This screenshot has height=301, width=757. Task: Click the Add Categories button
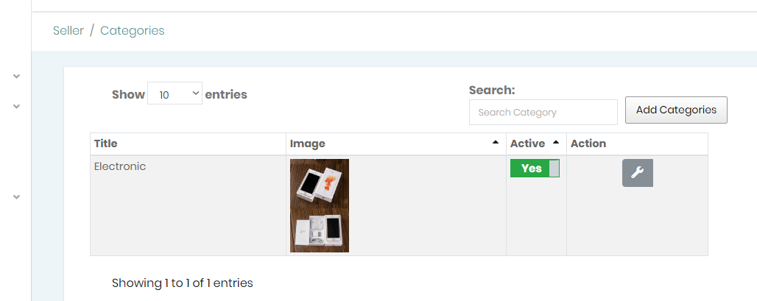pos(676,110)
